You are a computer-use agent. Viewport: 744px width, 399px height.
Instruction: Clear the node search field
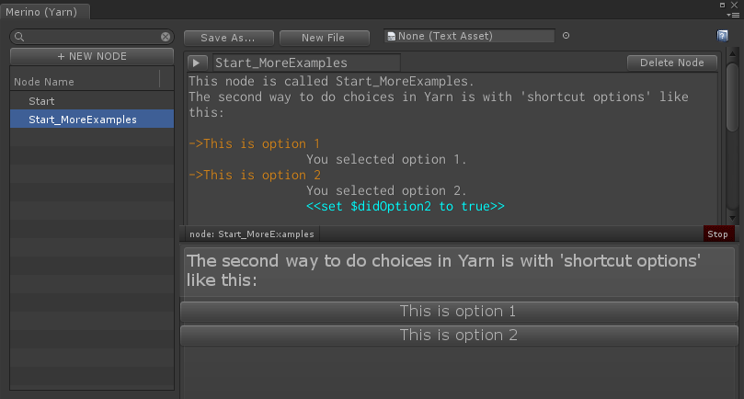[166, 37]
